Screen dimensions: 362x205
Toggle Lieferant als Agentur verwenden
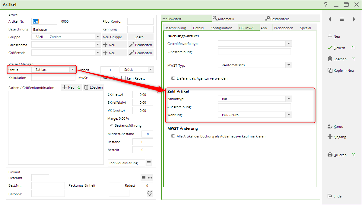pos(173,78)
